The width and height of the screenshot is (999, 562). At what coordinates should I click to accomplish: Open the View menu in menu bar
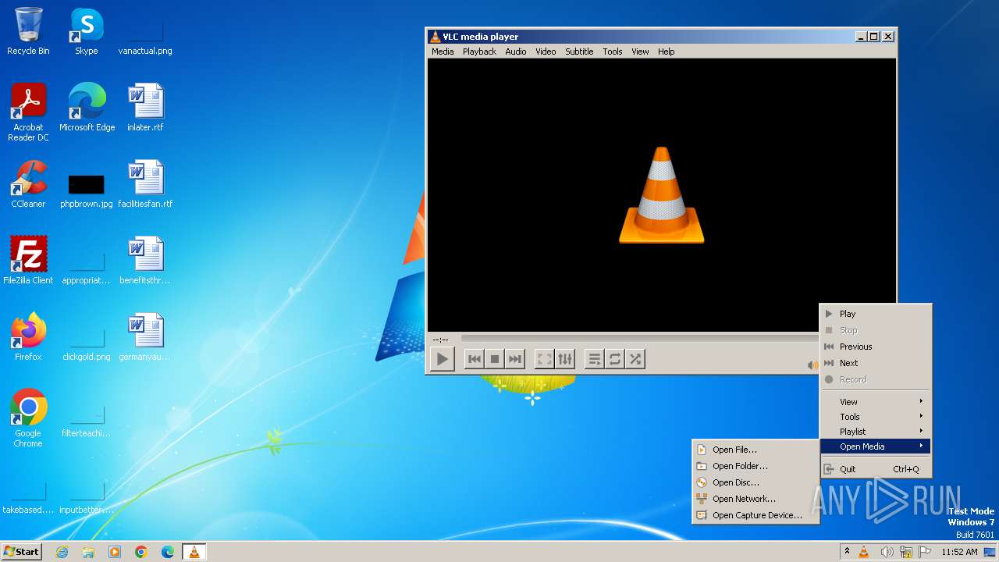click(640, 52)
